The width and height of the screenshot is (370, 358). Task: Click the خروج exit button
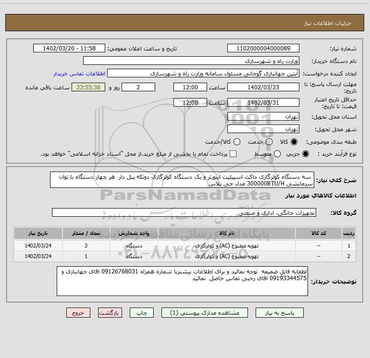pyautogui.click(x=78, y=313)
